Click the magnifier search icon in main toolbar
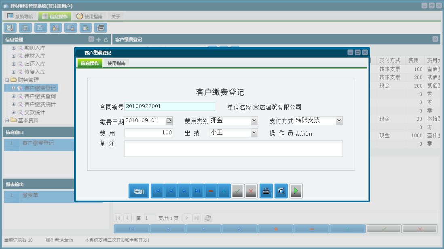This screenshot has height=249, width=444. [10, 28]
